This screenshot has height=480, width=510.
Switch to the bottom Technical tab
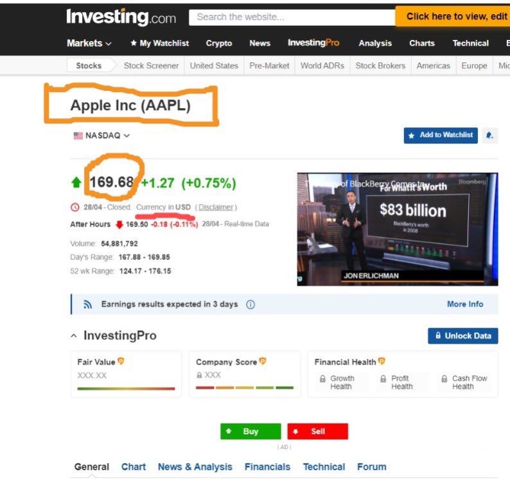click(324, 466)
